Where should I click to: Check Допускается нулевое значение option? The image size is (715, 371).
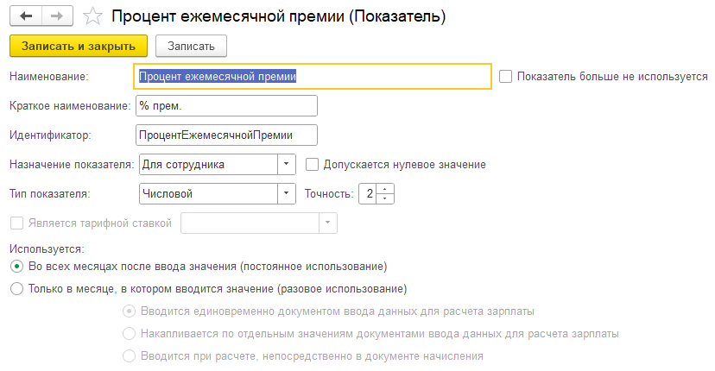point(312,165)
